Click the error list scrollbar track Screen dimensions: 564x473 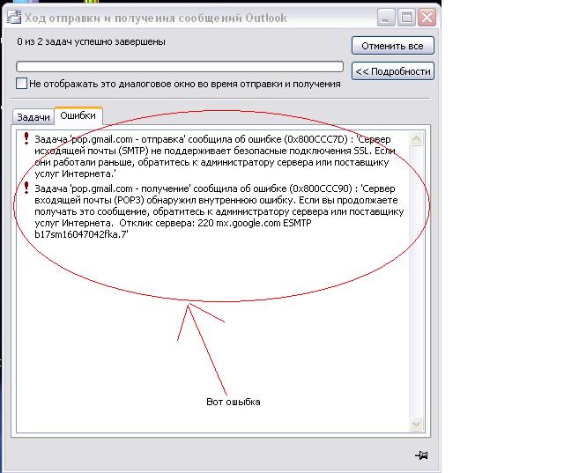[x=419, y=282]
